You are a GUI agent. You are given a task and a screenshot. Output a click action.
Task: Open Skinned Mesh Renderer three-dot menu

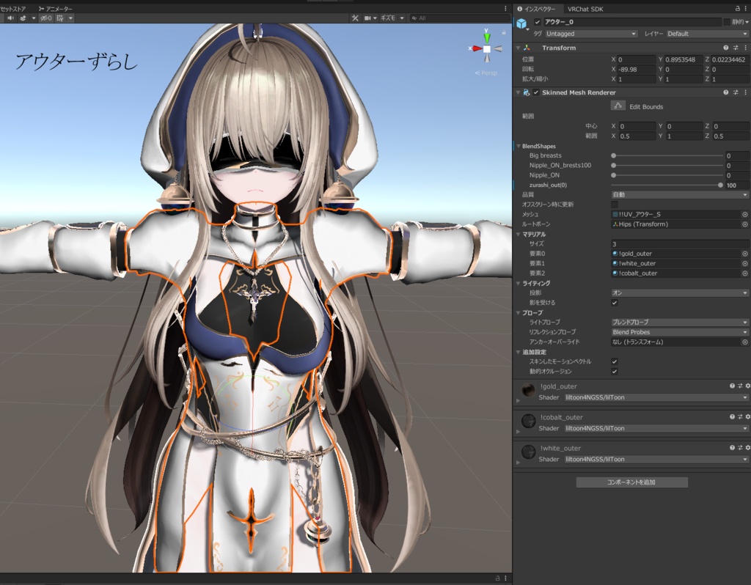[x=745, y=92]
